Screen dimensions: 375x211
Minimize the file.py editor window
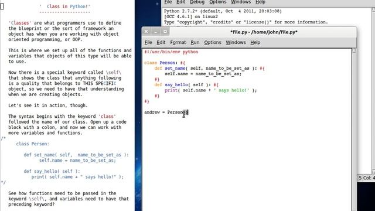click(x=156, y=31)
